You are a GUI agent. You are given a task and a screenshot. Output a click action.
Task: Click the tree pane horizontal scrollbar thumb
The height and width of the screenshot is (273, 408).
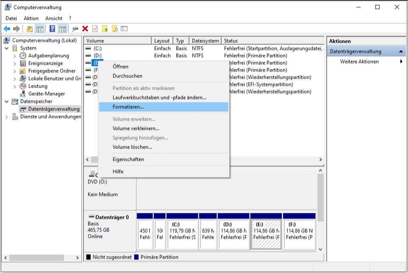click(37, 258)
